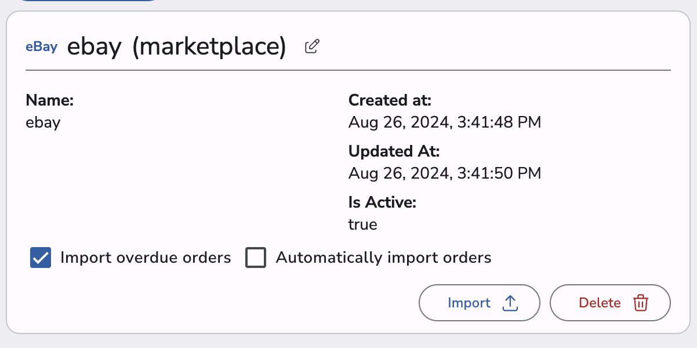Click the Is Active true value
Viewport: 697px width, 348px height.
coord(362,224)
